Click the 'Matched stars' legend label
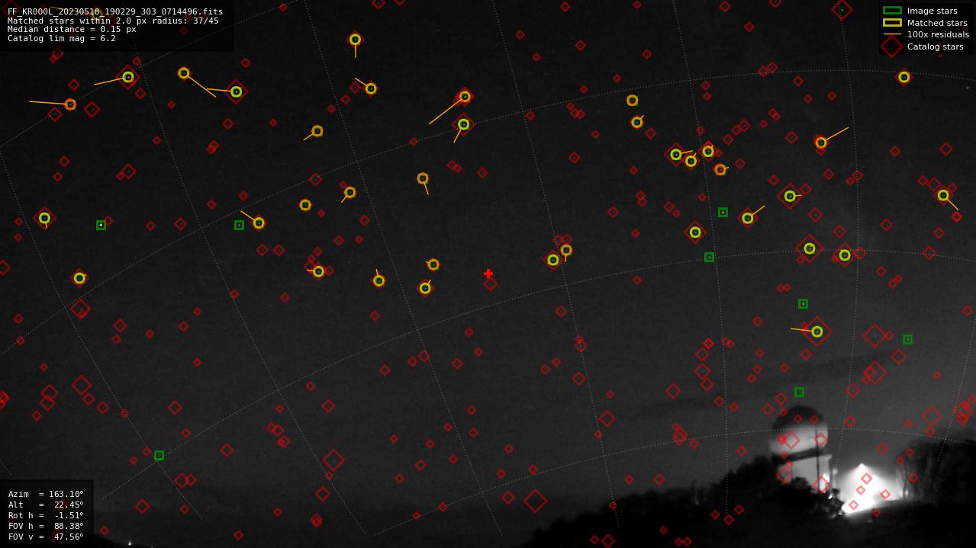This screenshot has height=548, width=976. tap(937, 23)
